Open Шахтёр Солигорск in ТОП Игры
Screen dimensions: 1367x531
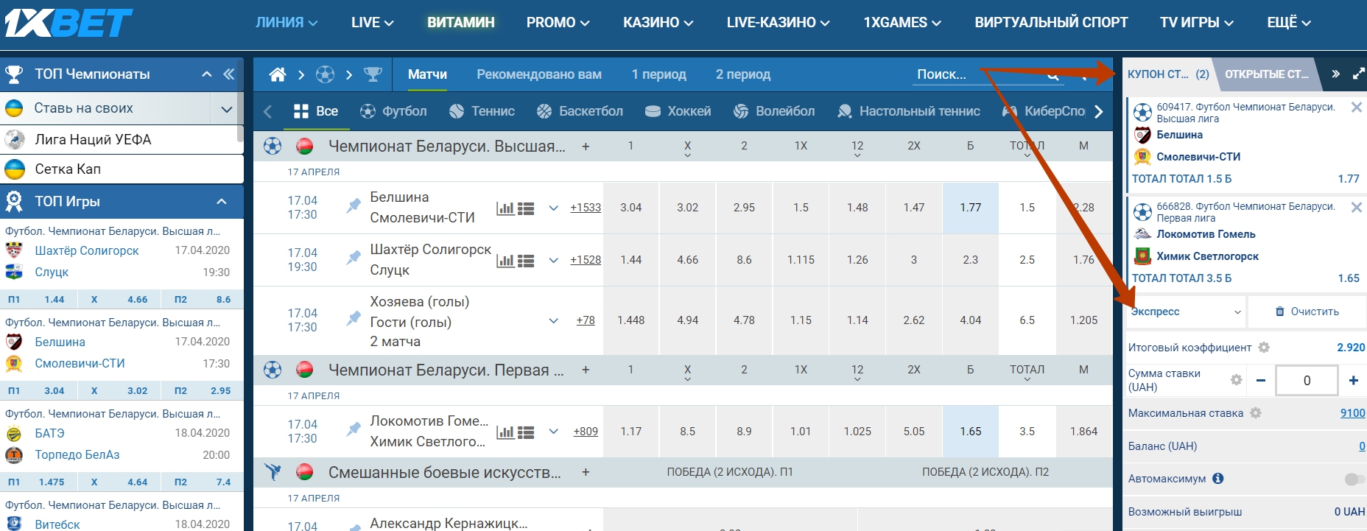pyautogui.click(x=87, y=251)
